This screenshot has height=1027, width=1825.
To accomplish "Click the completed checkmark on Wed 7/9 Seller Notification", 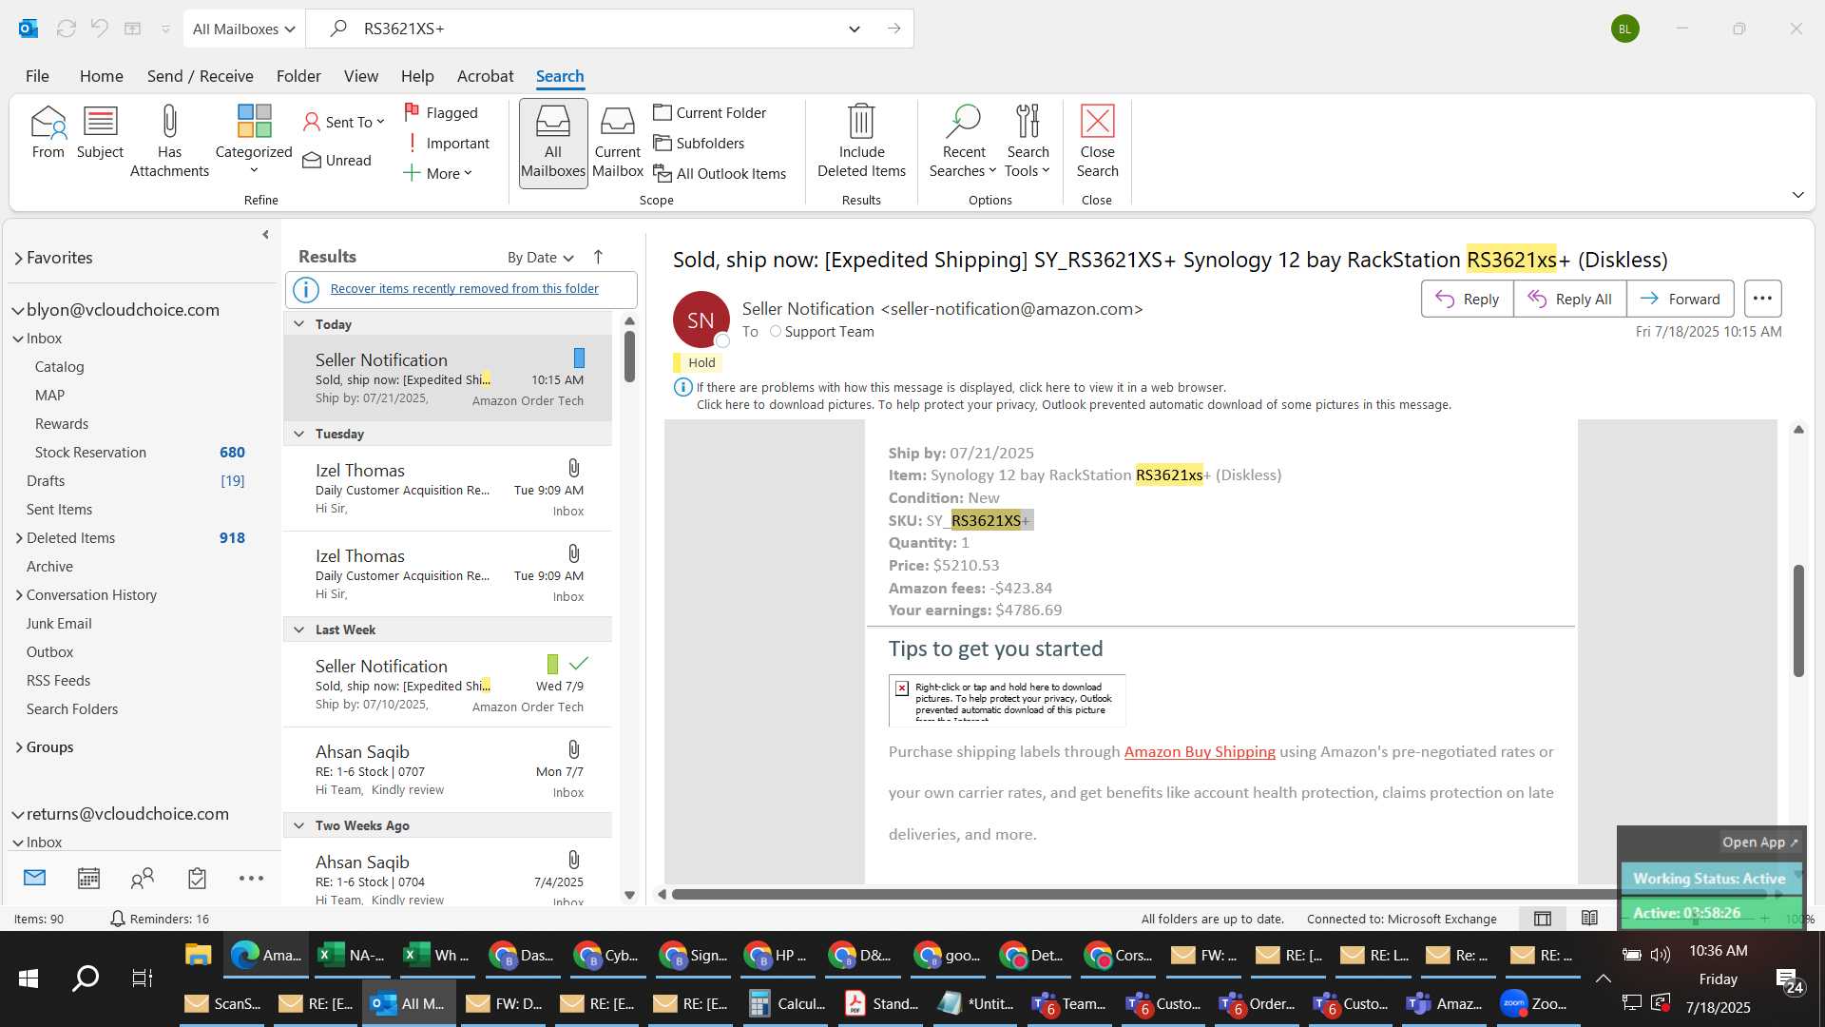I will point(579,664).
